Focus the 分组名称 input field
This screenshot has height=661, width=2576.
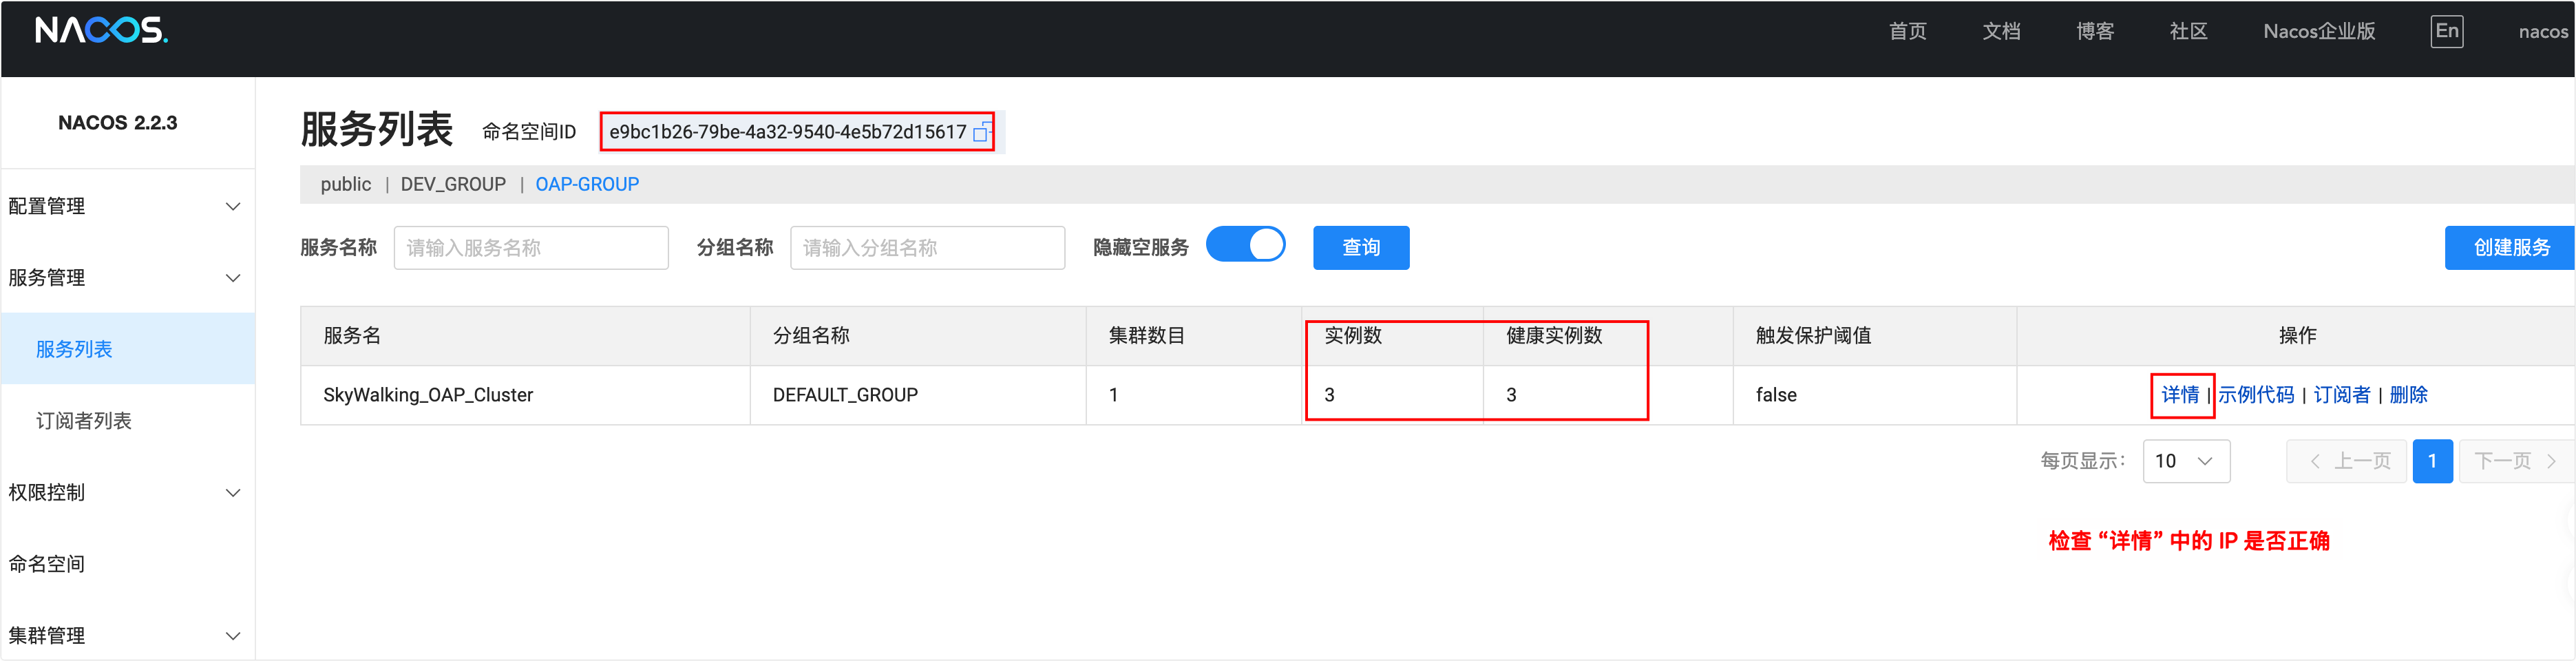pyautogui.click(x=927, y=247)
